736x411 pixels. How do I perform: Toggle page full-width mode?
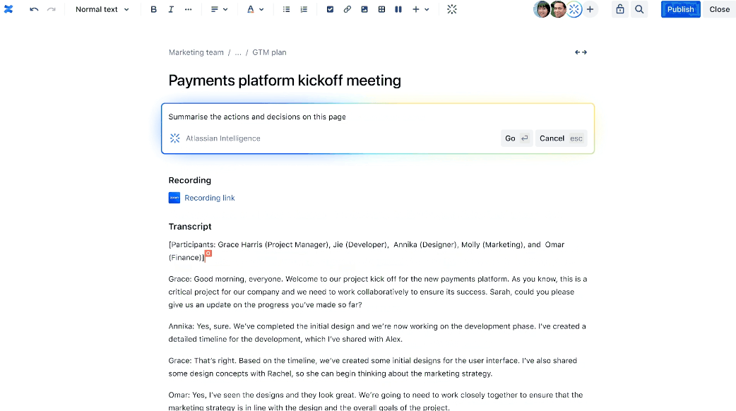pyautogui.click(x=581, y=52)
